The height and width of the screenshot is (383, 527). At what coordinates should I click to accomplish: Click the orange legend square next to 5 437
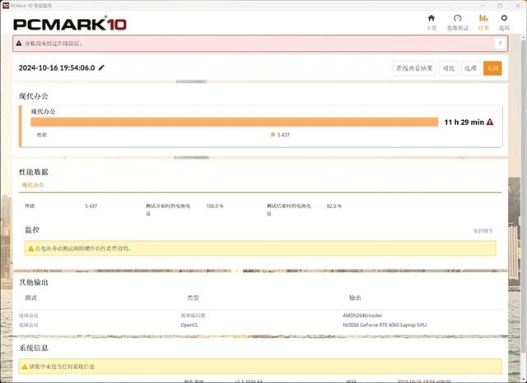tap(273, 135)
